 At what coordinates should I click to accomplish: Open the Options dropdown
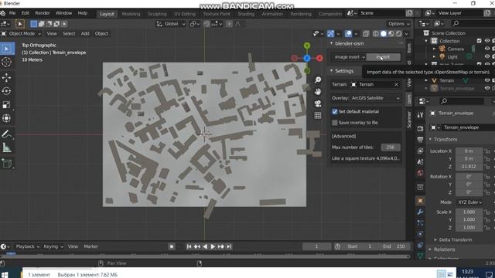399,24
